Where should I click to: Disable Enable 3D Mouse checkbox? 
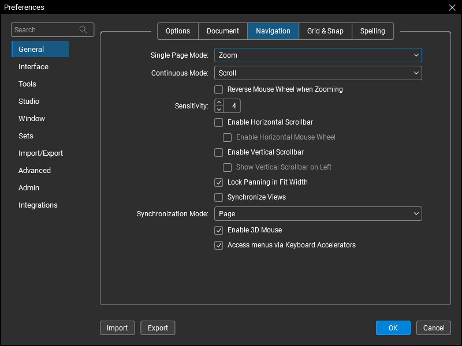coord(219,230)
